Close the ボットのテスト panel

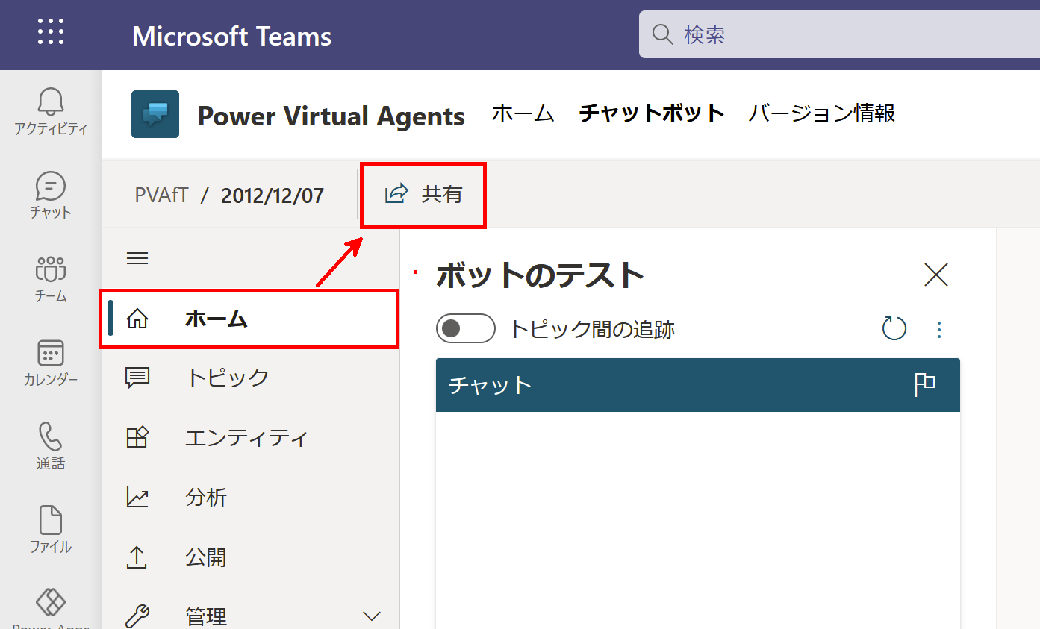pyautogui.click(x=936, y=275)
